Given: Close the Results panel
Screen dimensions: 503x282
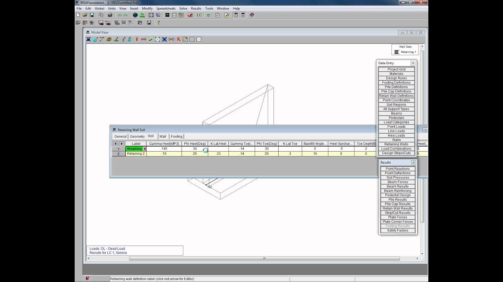Looking at the screenshot, I should pyautogui.click(x=413, y=163).
